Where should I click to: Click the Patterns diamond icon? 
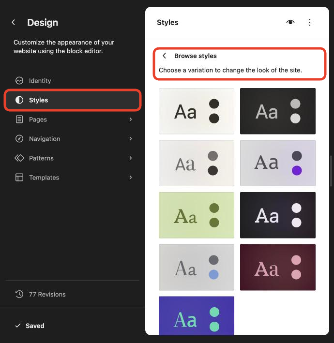click(19, 158)
